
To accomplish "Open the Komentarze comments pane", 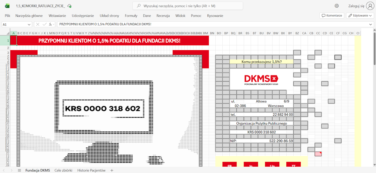I will click(332, 16).
